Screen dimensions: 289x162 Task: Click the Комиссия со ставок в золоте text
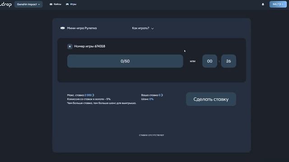click(89, 99)
